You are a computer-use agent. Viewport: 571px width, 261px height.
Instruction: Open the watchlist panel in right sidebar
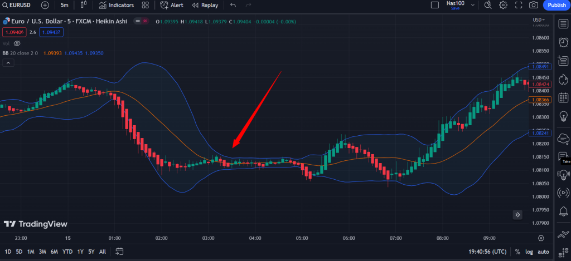pyautogui.click(x=563, y=23)
